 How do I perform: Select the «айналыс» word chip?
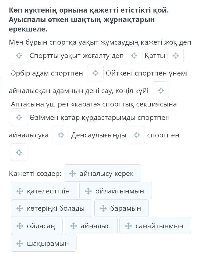coord(91,226)
